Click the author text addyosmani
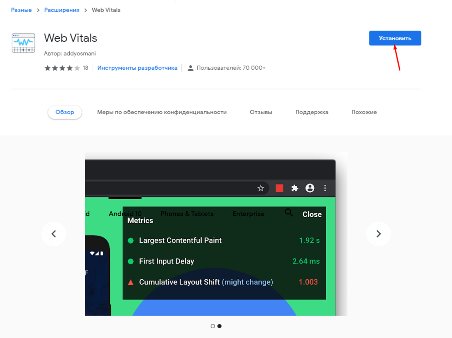Image resolution: width=452 pixels, height=338 pixels. click(x=79, y=53)
